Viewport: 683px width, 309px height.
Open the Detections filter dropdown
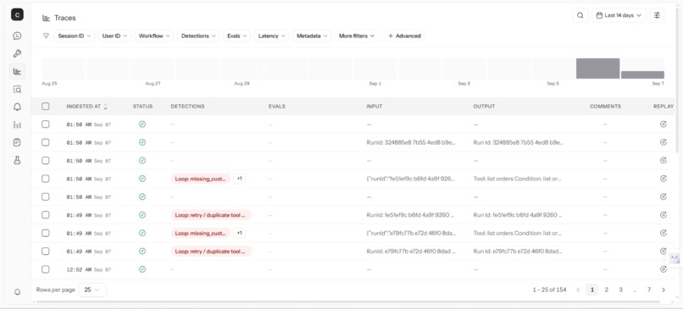tap(197, 36)
